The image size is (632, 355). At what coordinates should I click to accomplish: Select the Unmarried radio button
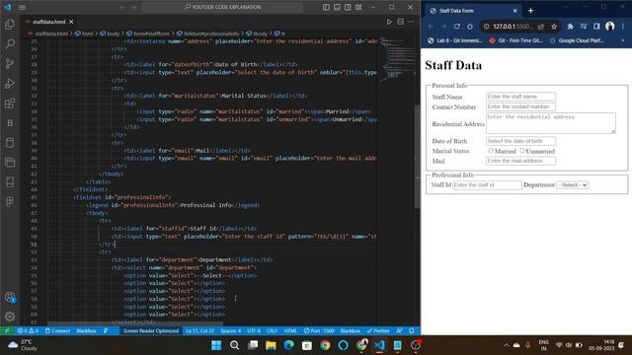point(522,151)
